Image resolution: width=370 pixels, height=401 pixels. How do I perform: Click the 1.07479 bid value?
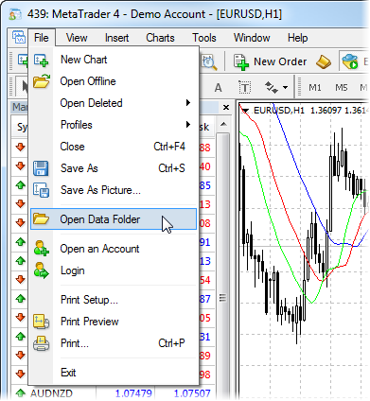pyautogui.click(x=133, y=393)
